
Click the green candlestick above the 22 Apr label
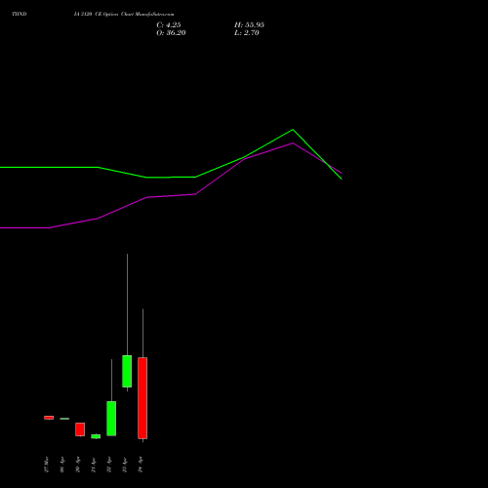click(111, 419)
